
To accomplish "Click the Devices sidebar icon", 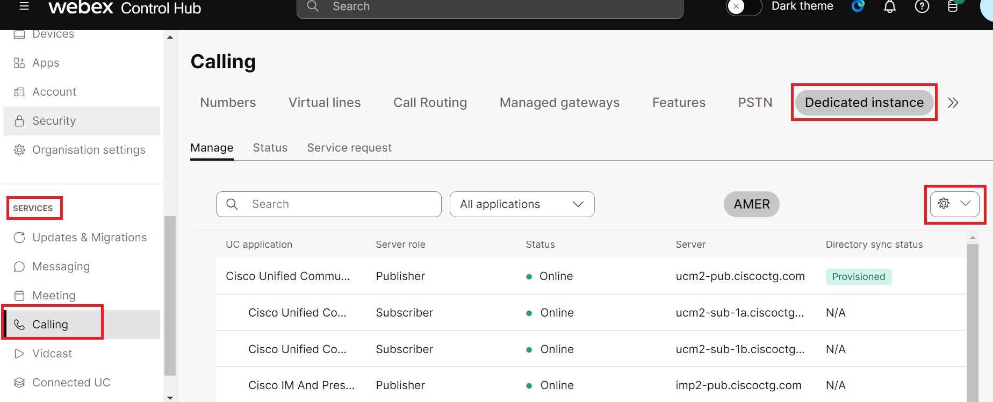I will [x=19, y=34].
